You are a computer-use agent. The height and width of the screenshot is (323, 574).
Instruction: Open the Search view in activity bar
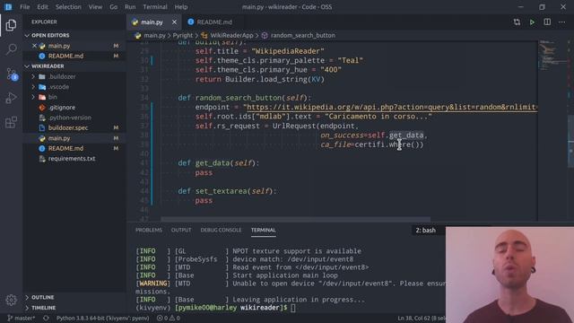click(11, 49)
